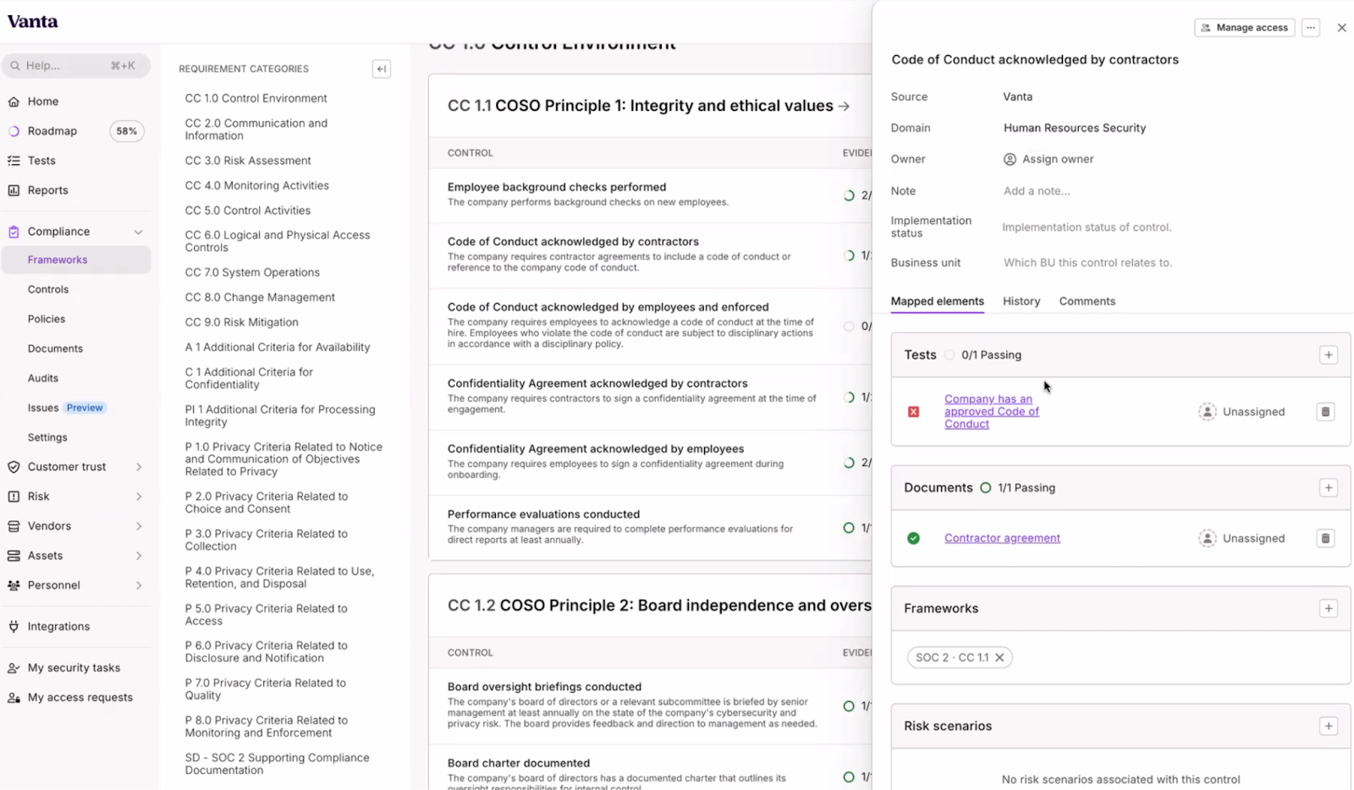Assign owner for Code of Conduct test
This screenshot has height=790, width=1354.
point(1241,412)
